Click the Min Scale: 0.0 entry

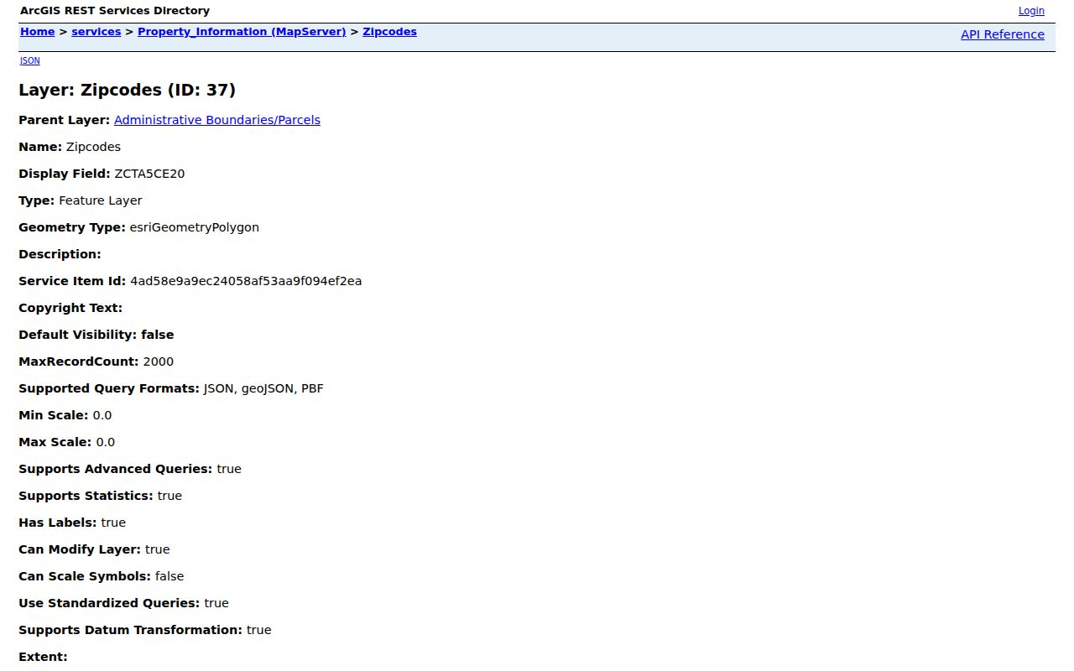(65, 415)
